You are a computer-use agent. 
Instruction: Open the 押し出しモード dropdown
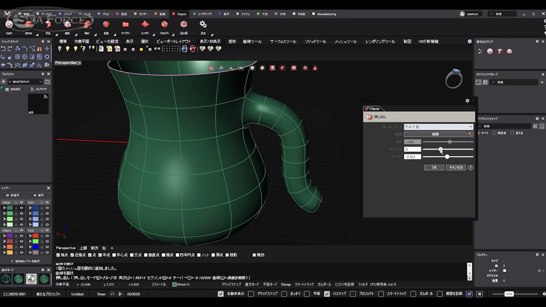(x=439, y=127)
